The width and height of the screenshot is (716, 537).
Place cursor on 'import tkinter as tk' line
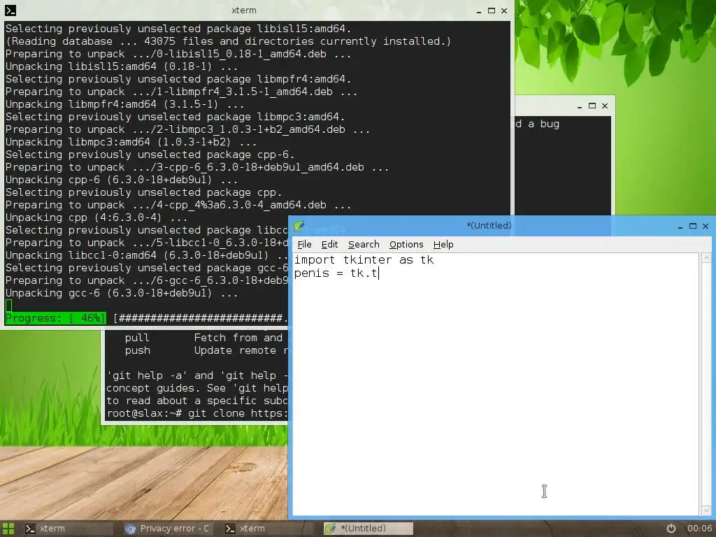364,260
